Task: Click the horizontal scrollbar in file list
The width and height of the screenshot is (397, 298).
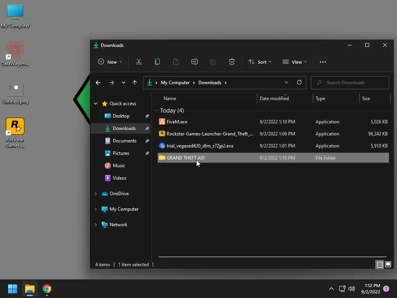Action: pyautogui.click(x=273, y=257)
